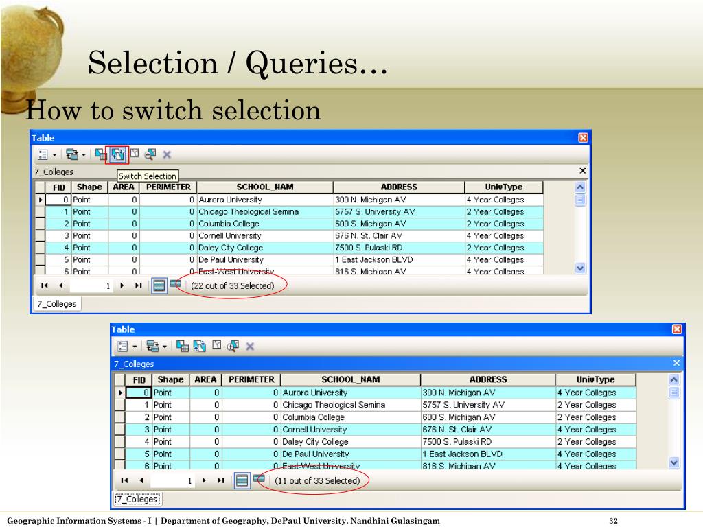Image resolution: width=703 pixels, height=527 pixels.
Task: Click the record number field in upper table
Action: click(91, 286)
